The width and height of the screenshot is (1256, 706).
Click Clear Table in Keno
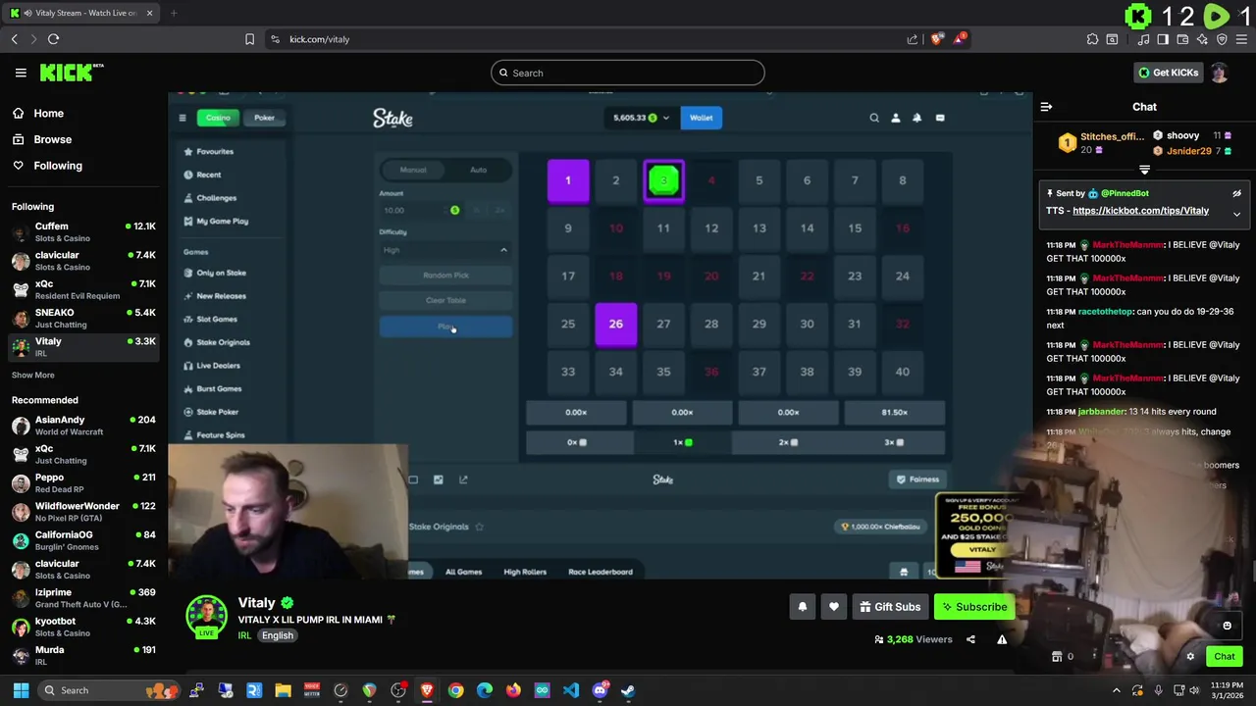(x=445, y=300)
